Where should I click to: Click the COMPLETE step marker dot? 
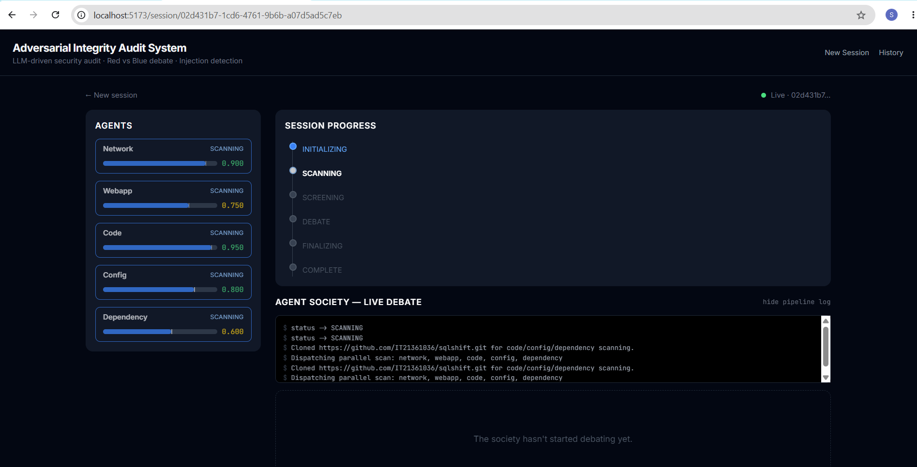[293, 267]
